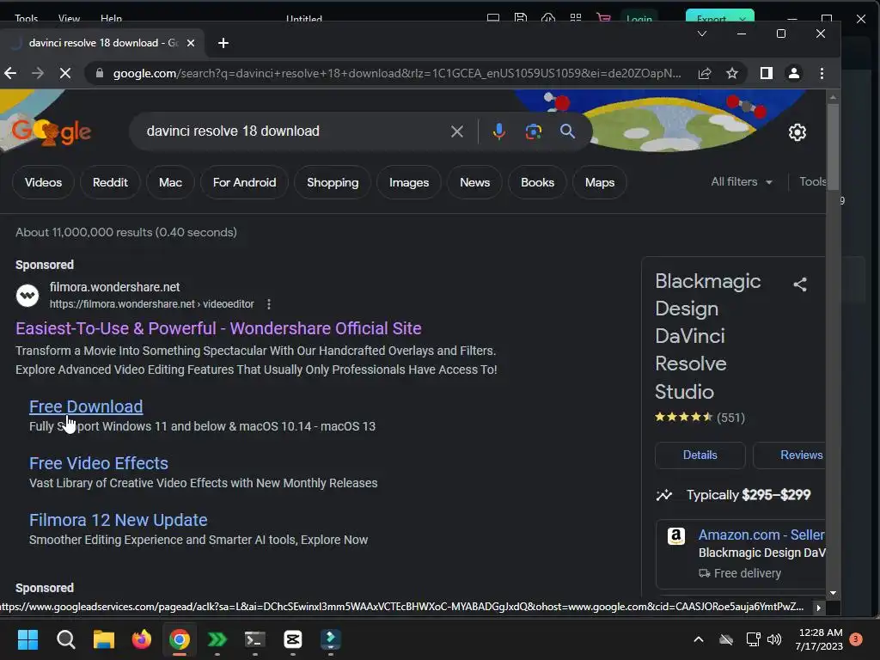Share this page from the address bar
The height and width of the screenshot is (660, 880).
click(x=705, y=73)
